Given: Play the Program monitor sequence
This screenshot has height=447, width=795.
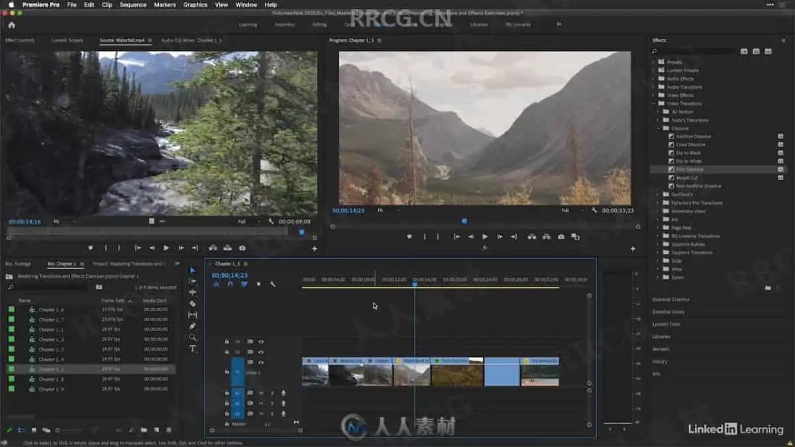Looking at the screenshot, I should click(485, 236).
